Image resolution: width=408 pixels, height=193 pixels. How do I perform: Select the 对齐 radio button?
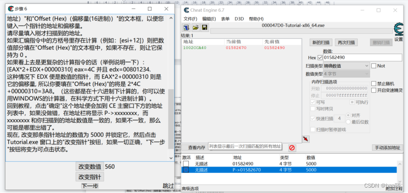[x=348, y=115]
